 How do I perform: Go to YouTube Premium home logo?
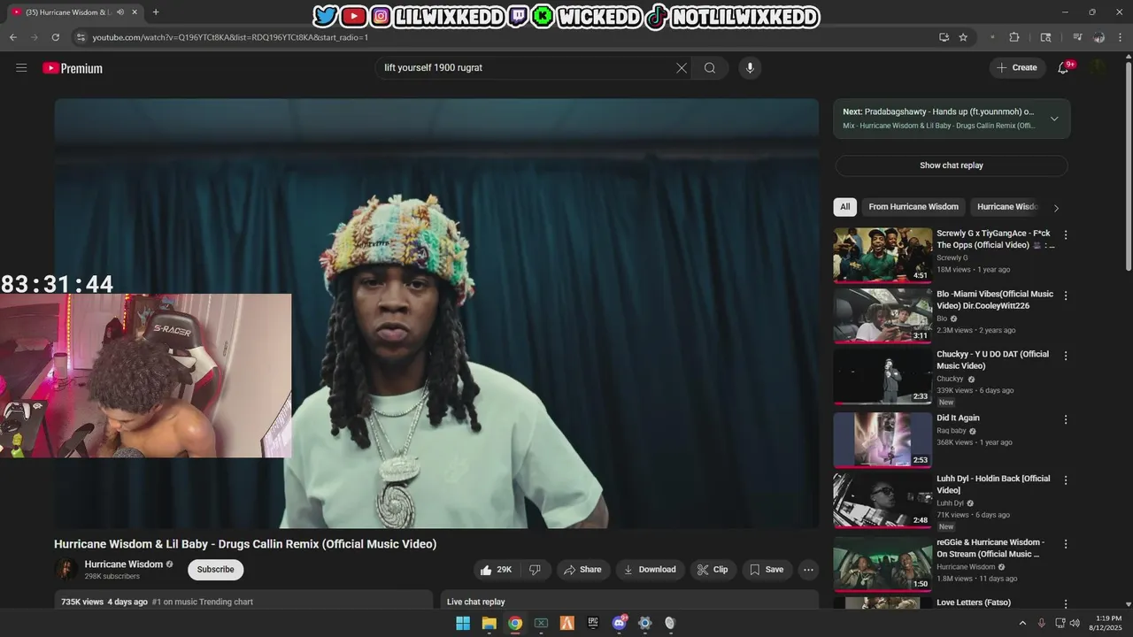pyautogui.click(x=73, y=68)
